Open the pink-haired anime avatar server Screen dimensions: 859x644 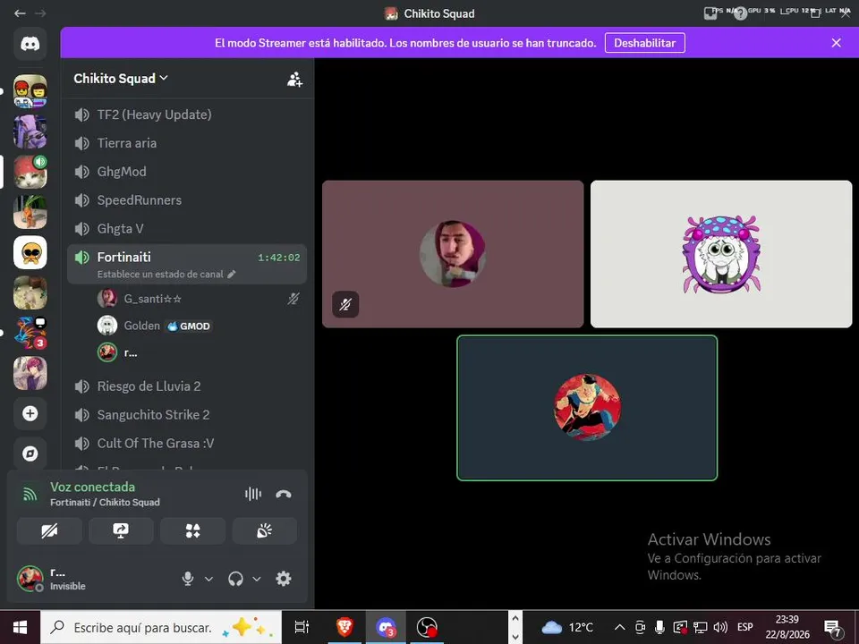[30, 373]
